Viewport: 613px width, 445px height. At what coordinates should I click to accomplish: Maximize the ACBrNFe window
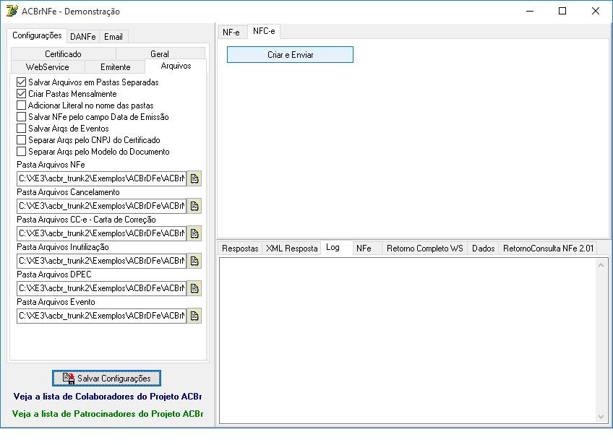point(562,11)
